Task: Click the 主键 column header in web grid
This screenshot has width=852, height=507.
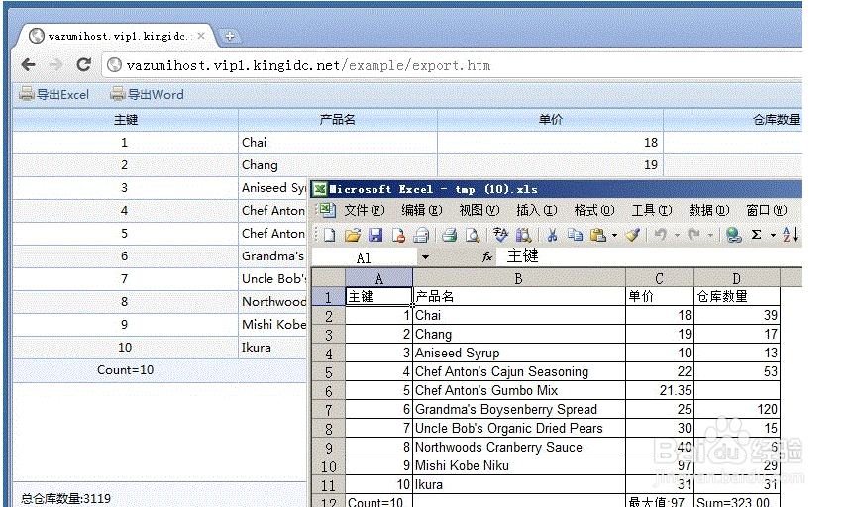Action: [126, 120]
